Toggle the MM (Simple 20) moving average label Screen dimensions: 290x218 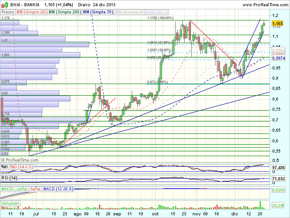click(x=31, y=12)
